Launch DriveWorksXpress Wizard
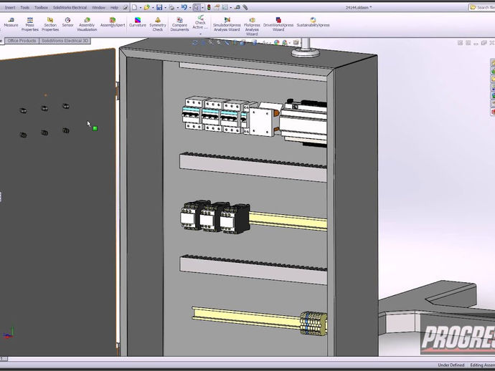495x371 pixels. coord(278,24)
